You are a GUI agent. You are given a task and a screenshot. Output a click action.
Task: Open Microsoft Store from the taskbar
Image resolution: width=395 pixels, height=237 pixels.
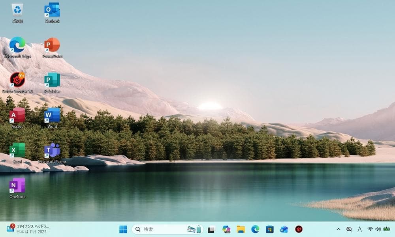(x=269, y=229)
